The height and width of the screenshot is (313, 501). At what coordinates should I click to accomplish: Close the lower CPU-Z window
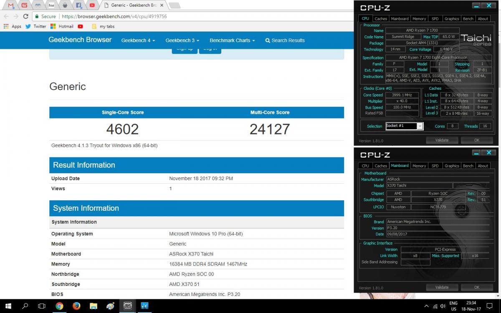(489, 153)
